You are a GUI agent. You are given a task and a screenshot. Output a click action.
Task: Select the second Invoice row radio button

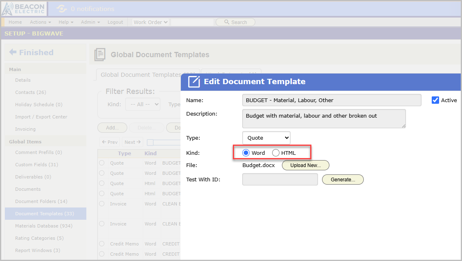101,224
